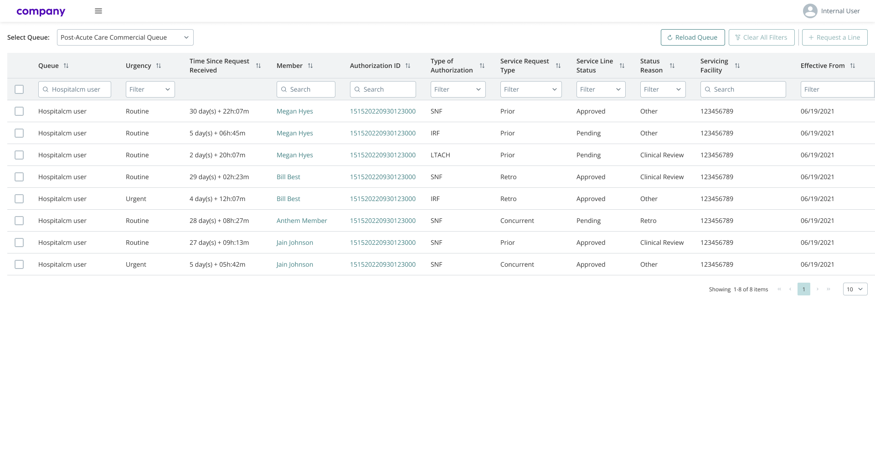
Task: Check the checkbox on the Anthem Member row
Action: pos(19,221)
